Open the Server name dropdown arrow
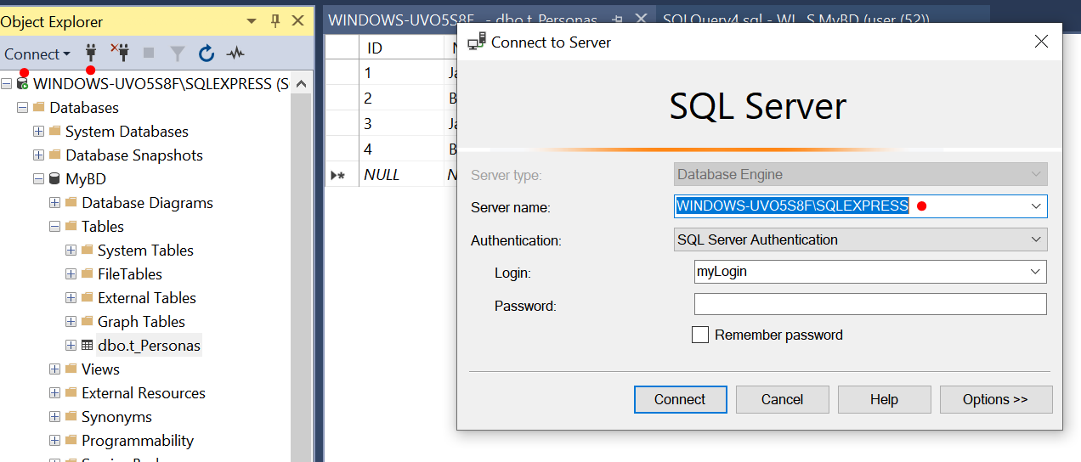The image size is (1081, 462). coord(1036,206)
